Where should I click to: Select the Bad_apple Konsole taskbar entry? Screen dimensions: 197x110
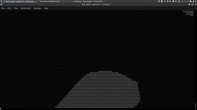point(20,1)
